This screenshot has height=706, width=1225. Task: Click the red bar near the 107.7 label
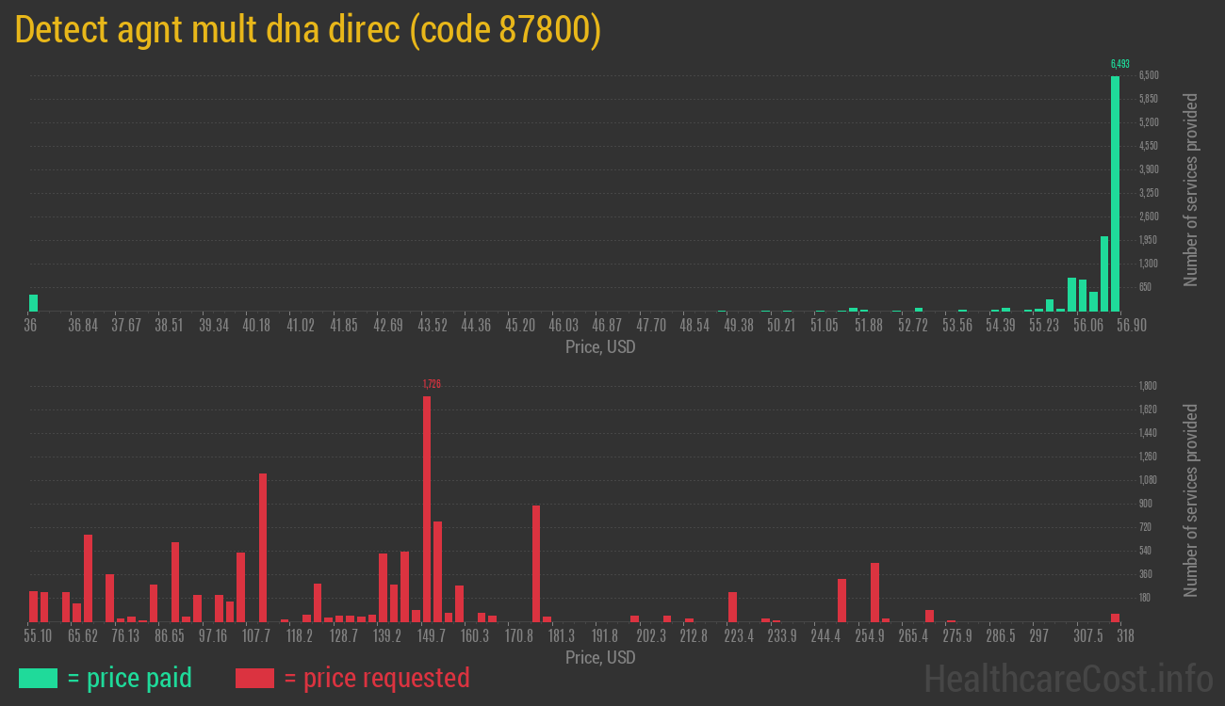point(262,546)
